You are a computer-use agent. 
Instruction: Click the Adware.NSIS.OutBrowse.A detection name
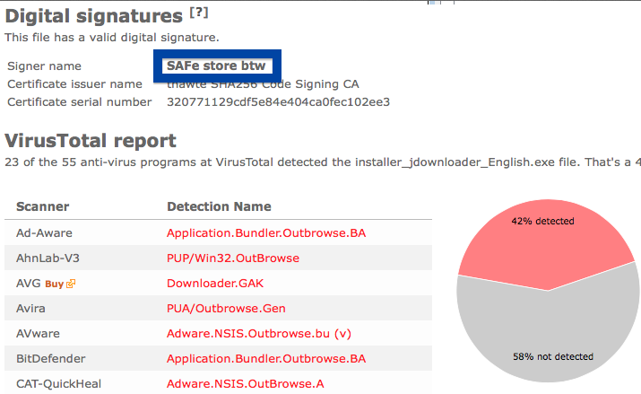pos(246,384)
